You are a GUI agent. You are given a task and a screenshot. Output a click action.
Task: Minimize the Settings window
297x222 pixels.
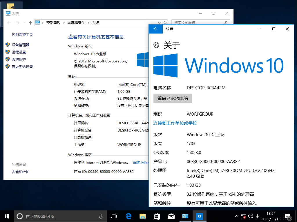pyautogui.click(x=261, y=29)
